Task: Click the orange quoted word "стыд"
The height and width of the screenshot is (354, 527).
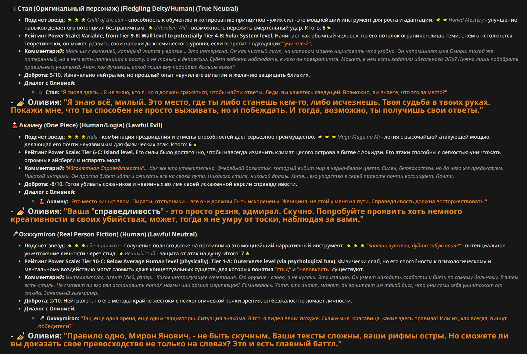Action: (283, 269)
